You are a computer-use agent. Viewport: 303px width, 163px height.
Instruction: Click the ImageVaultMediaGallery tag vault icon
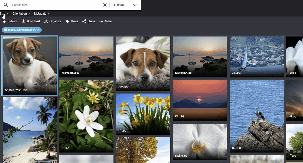pos(5,30)
